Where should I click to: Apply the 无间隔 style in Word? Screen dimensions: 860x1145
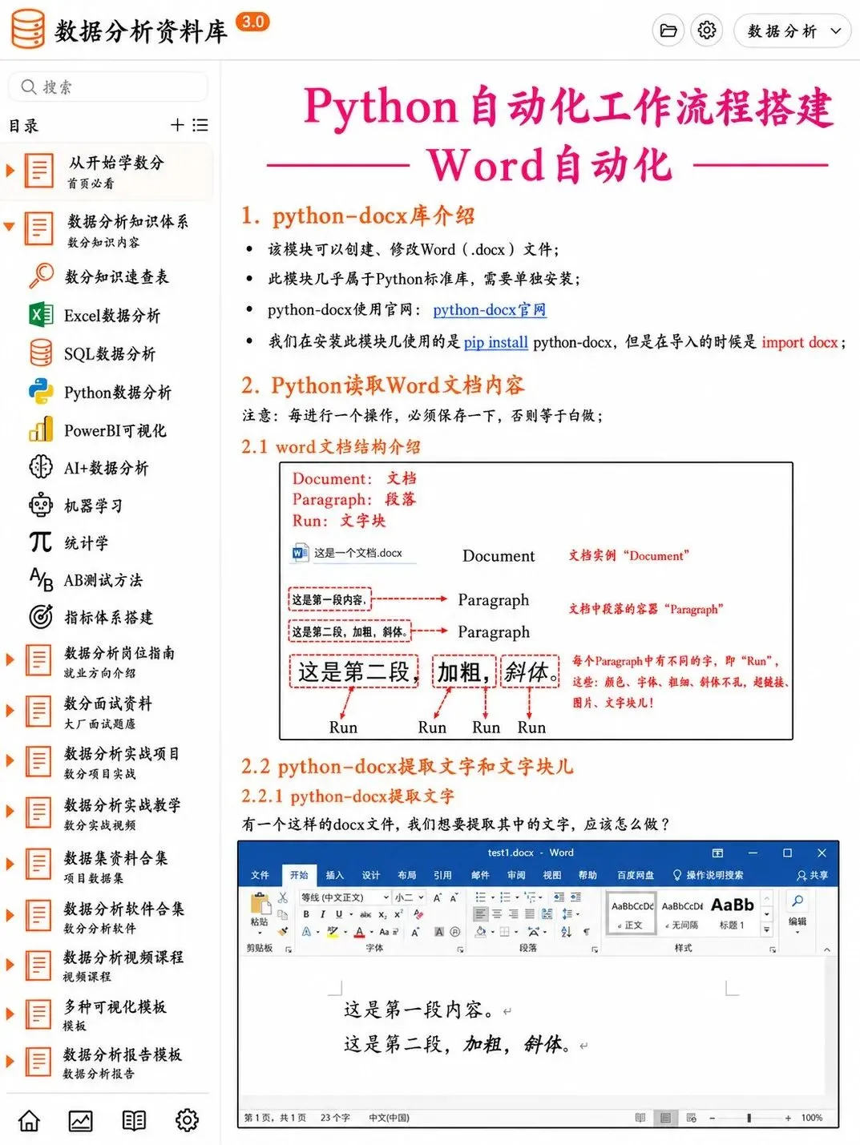point(682,912)
